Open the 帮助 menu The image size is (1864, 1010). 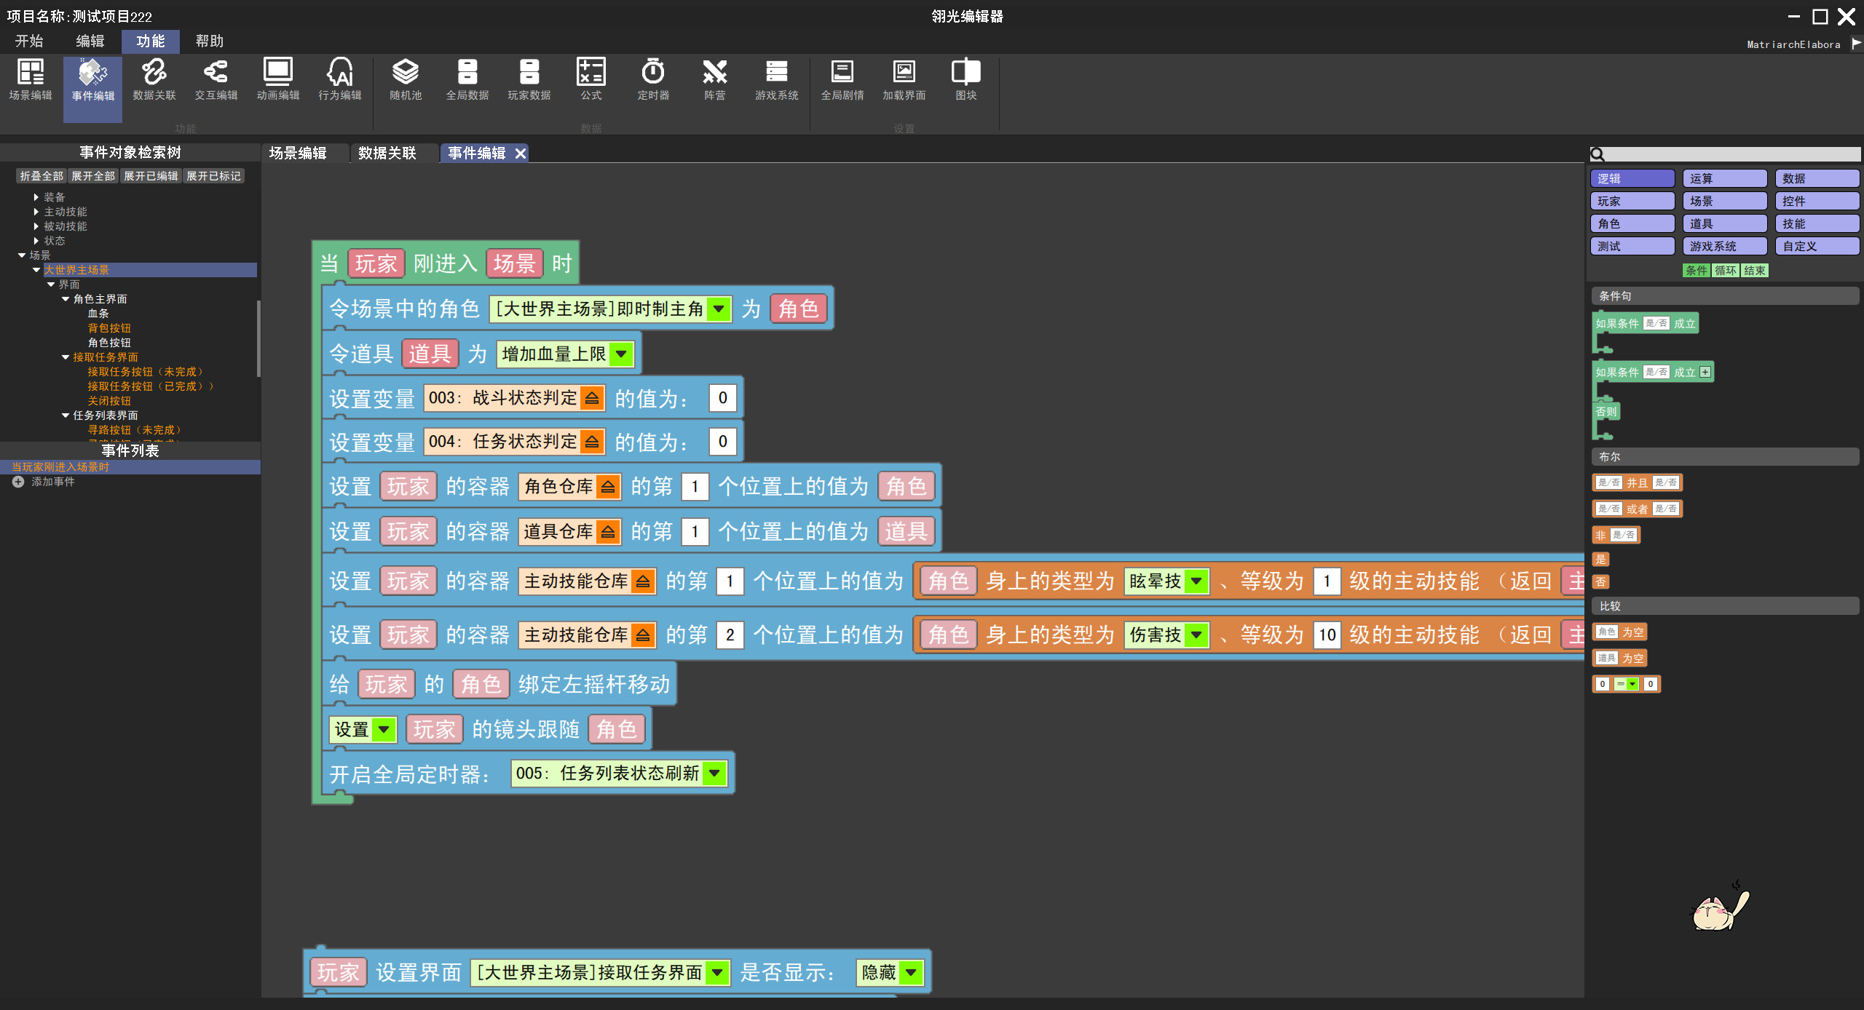coord(208,41)
